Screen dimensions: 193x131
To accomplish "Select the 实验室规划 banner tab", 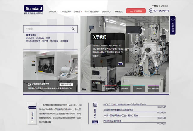I will point(110,89).
